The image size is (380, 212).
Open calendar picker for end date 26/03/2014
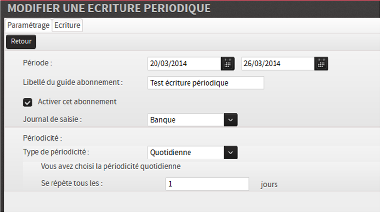click(x=321, y=64)
